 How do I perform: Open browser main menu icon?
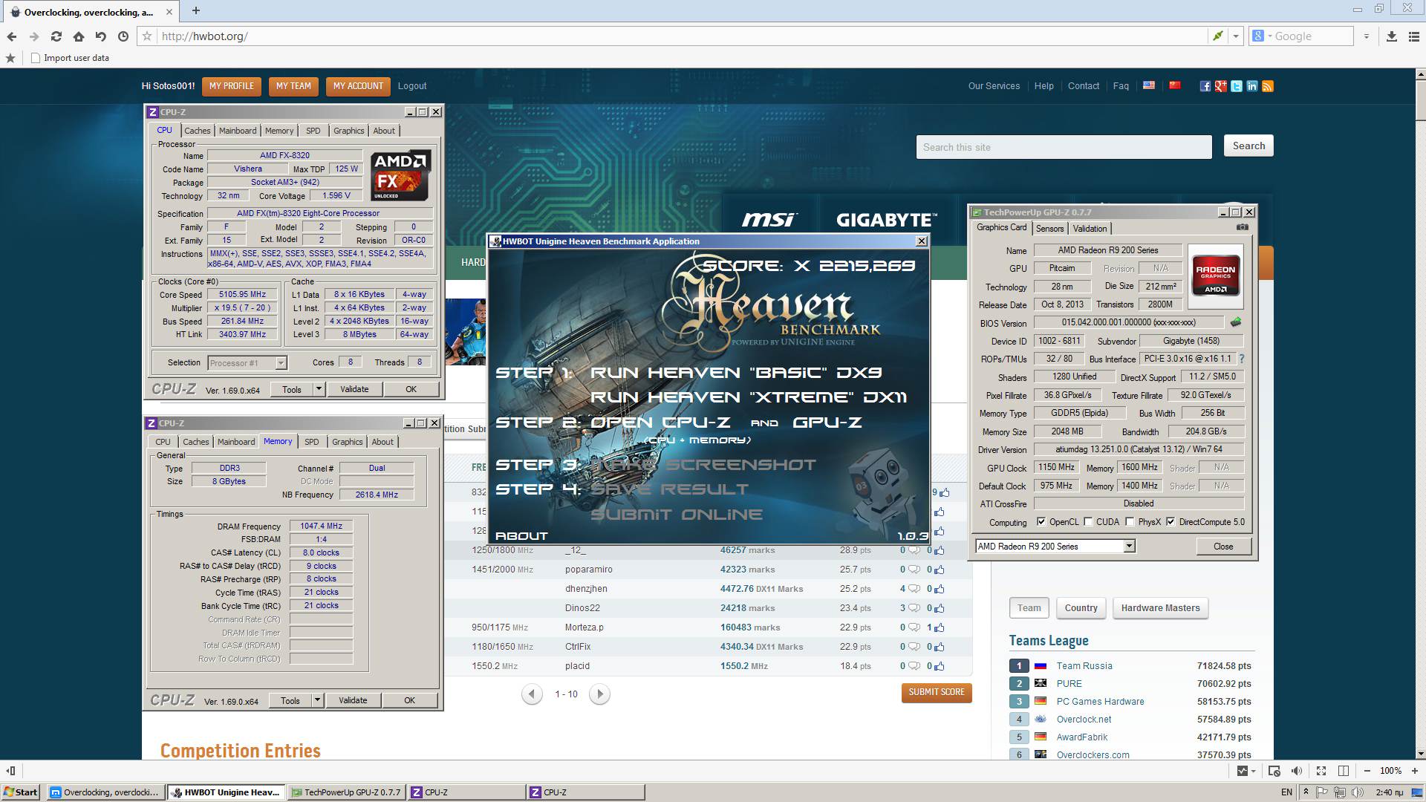[1413, 36]
